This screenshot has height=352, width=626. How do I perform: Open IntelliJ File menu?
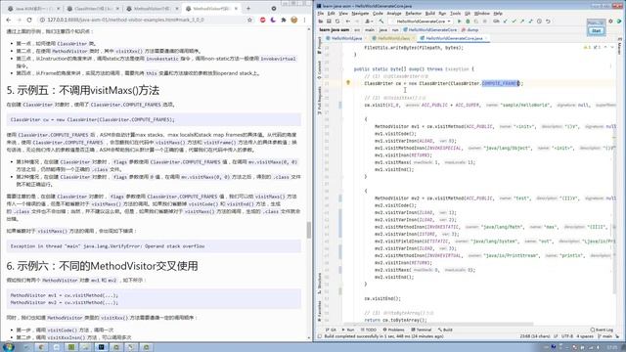(x=321, y=13)
